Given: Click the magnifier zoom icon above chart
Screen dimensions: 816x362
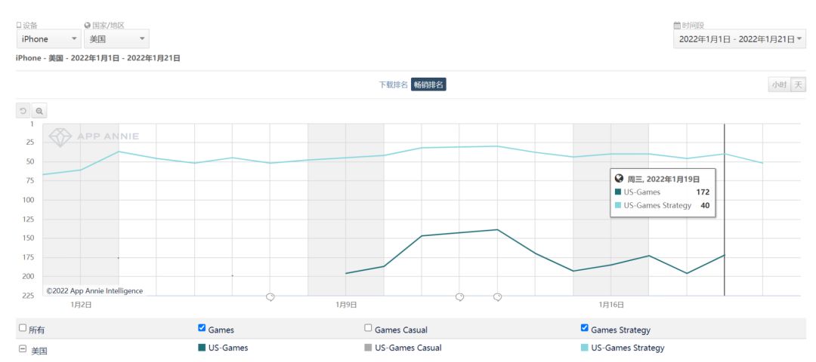Looking at the screenshot, I should coord(39,111).
